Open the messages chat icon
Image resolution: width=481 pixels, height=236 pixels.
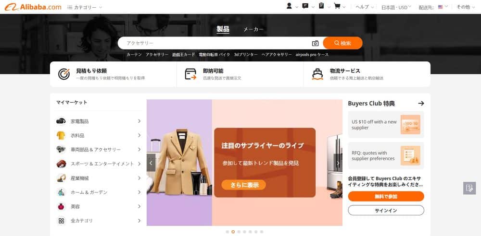tap(305, 6)
